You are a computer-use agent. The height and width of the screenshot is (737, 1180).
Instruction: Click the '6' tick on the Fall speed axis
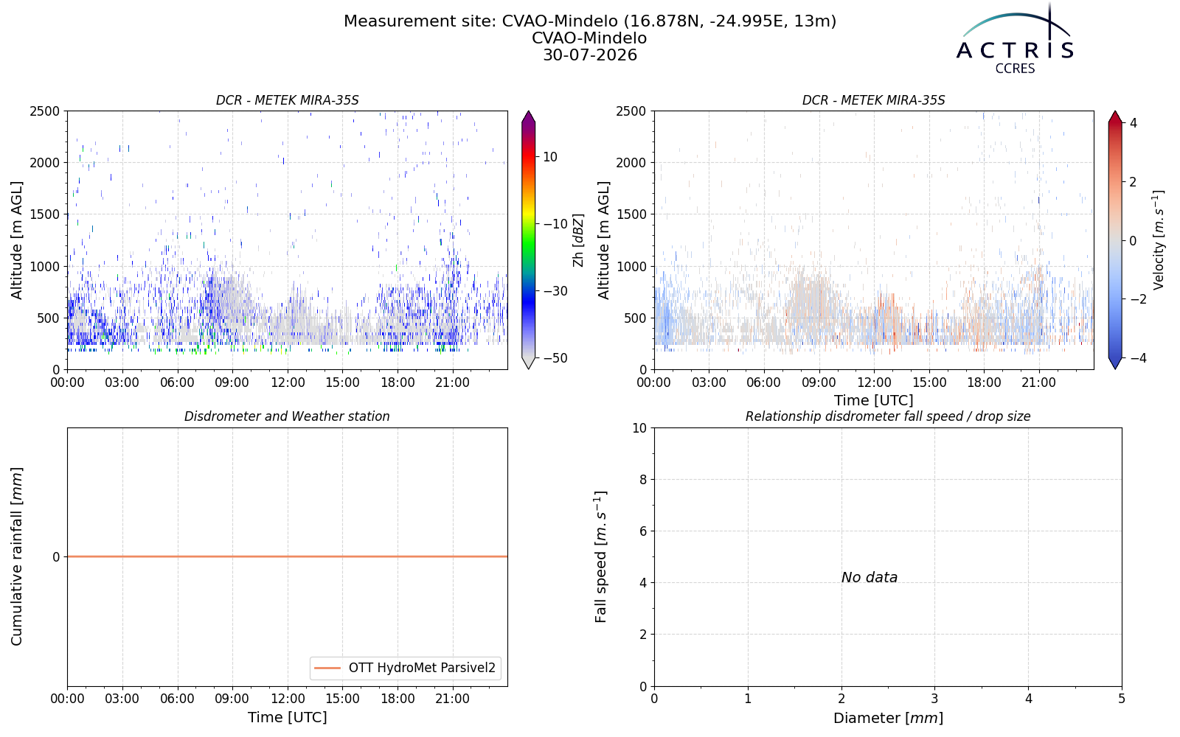pos(643,531)
